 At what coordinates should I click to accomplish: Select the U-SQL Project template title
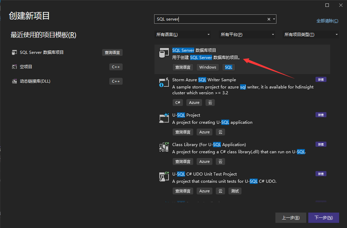click(186, 115)
